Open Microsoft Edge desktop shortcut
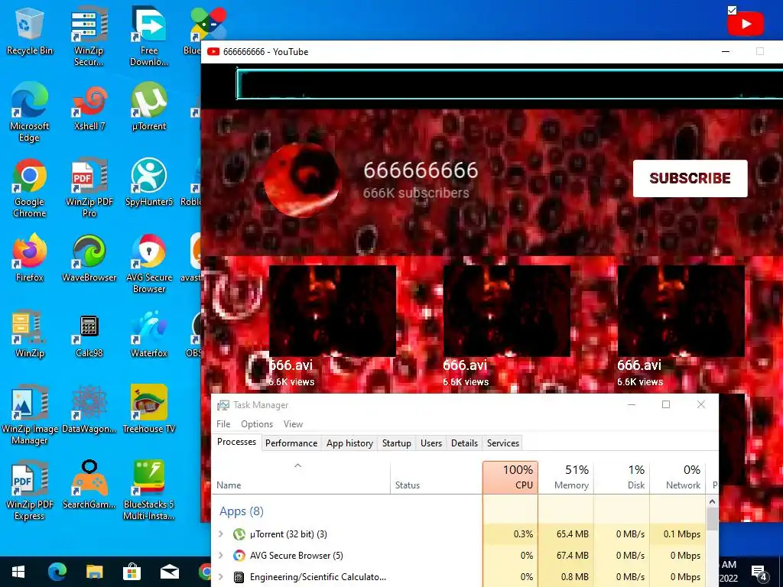 30,112
